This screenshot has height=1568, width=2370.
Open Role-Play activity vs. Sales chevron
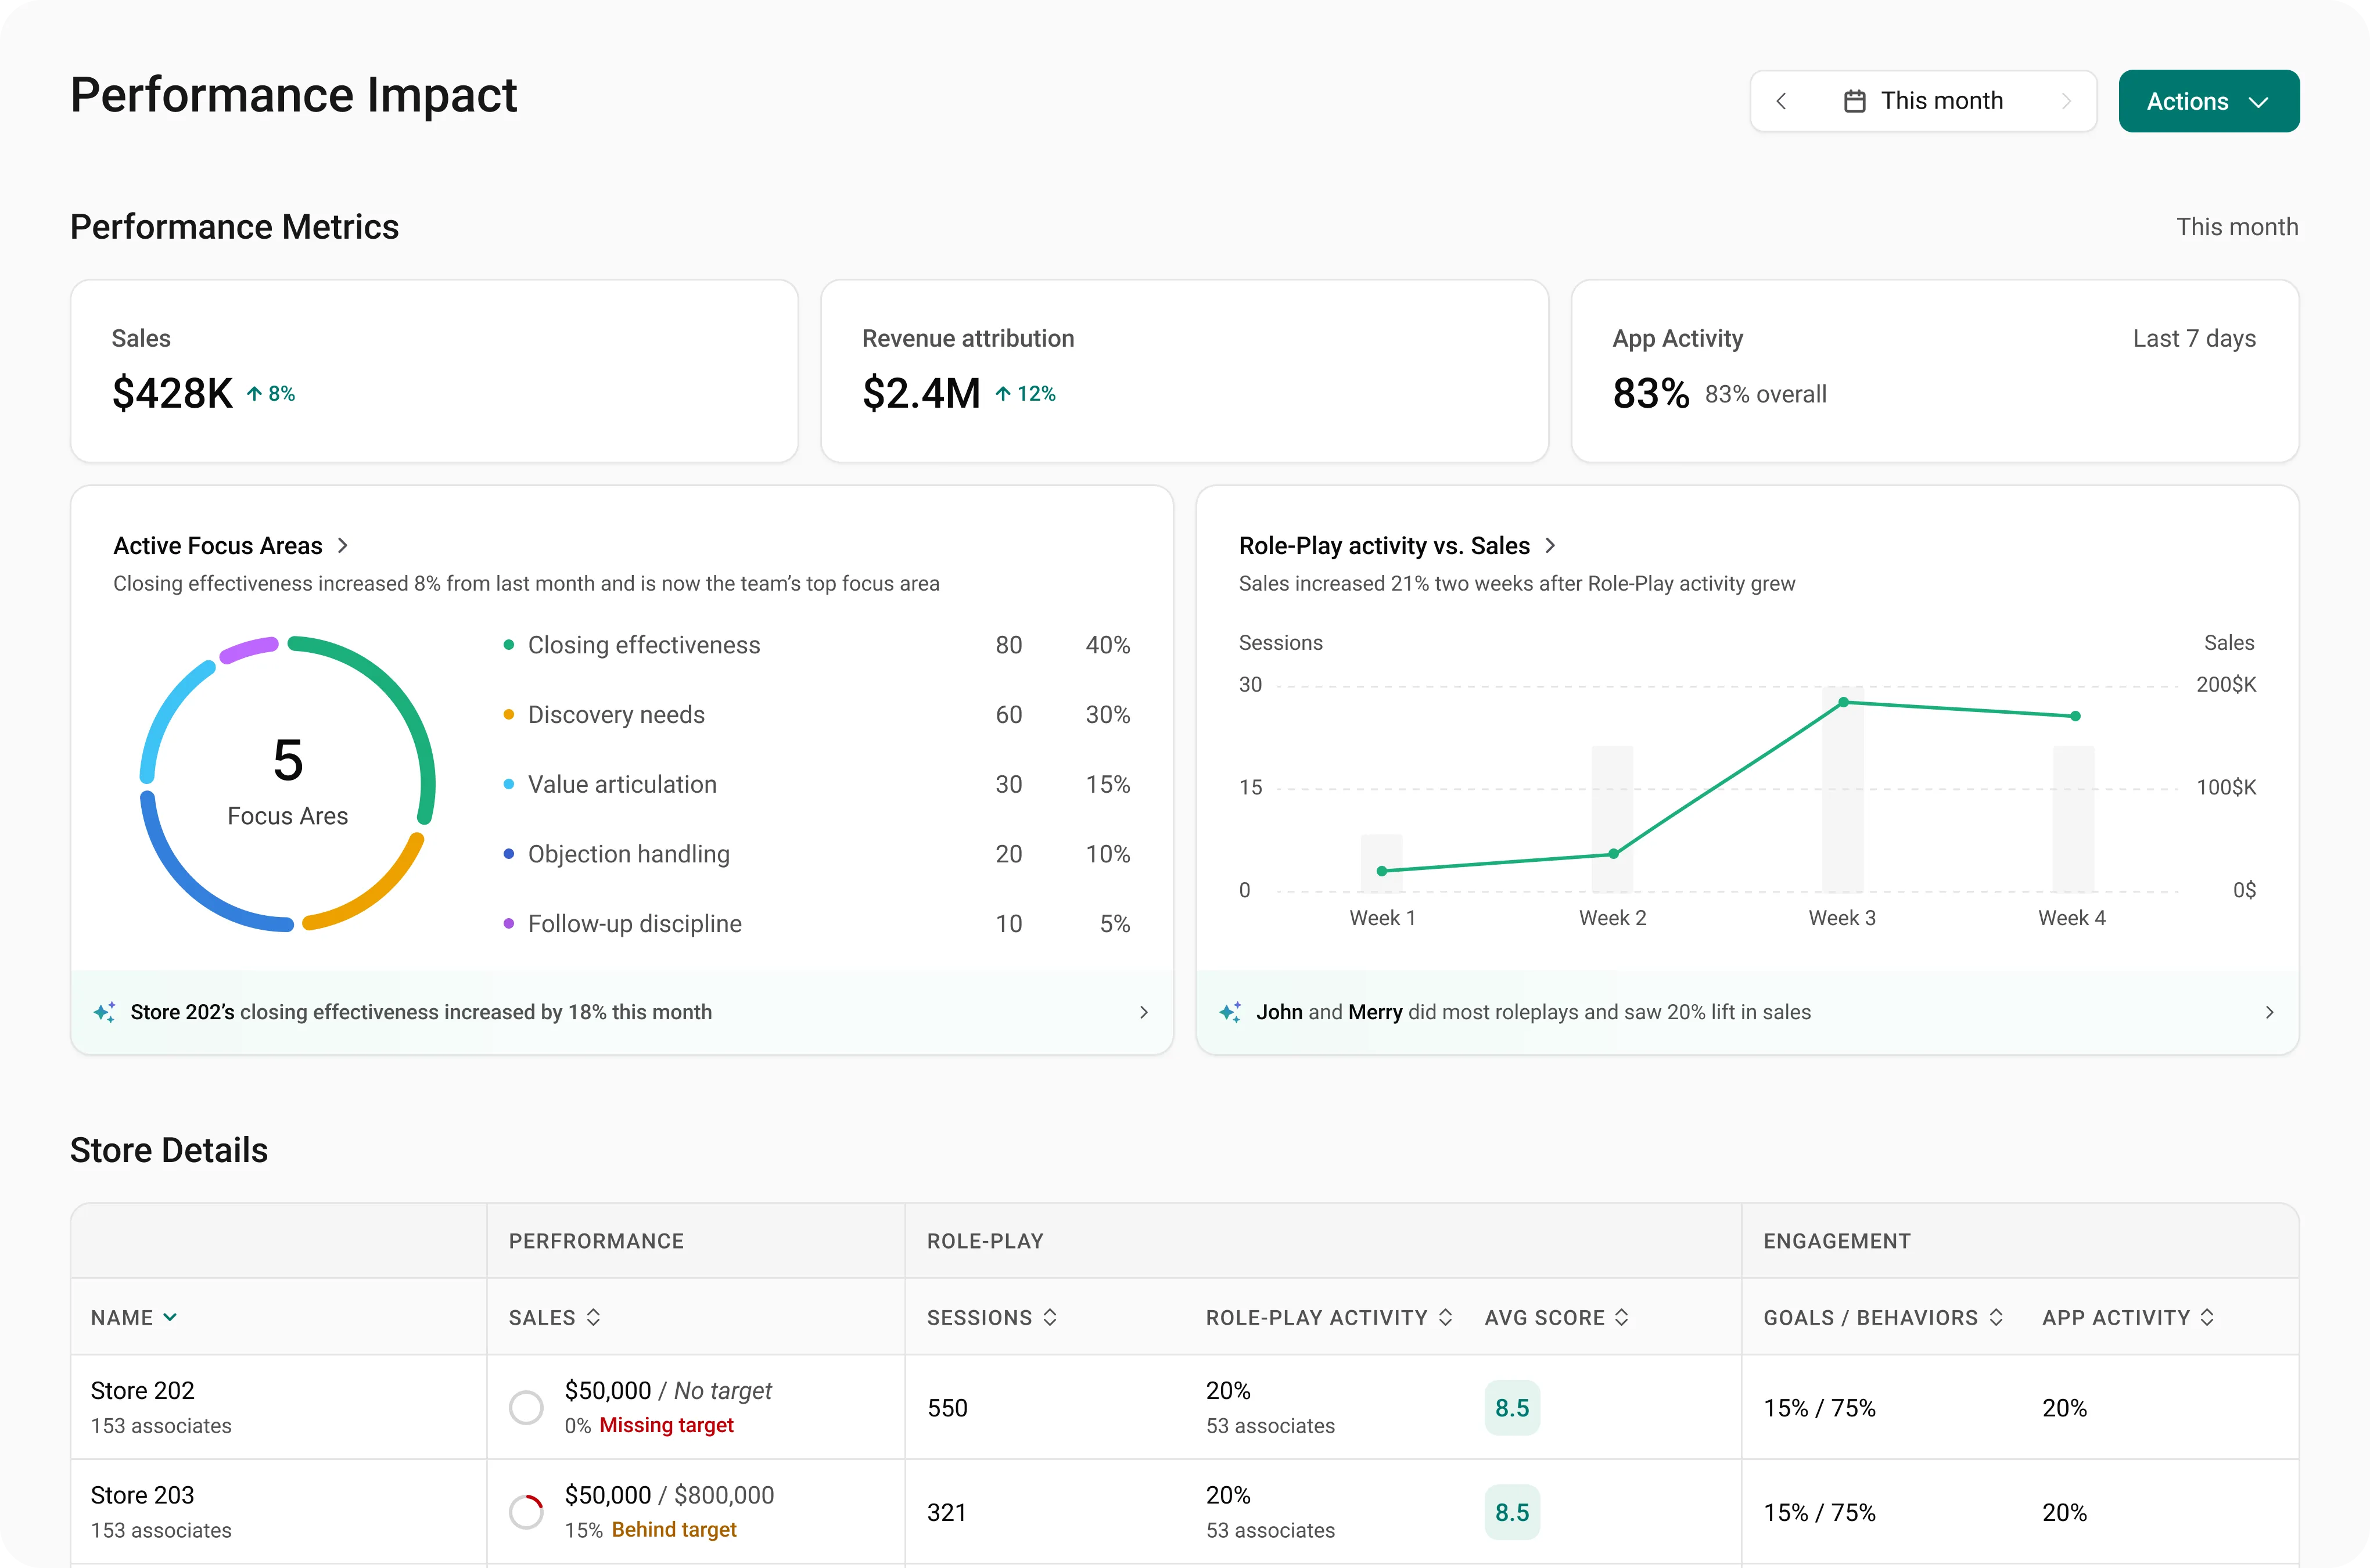1550,545
